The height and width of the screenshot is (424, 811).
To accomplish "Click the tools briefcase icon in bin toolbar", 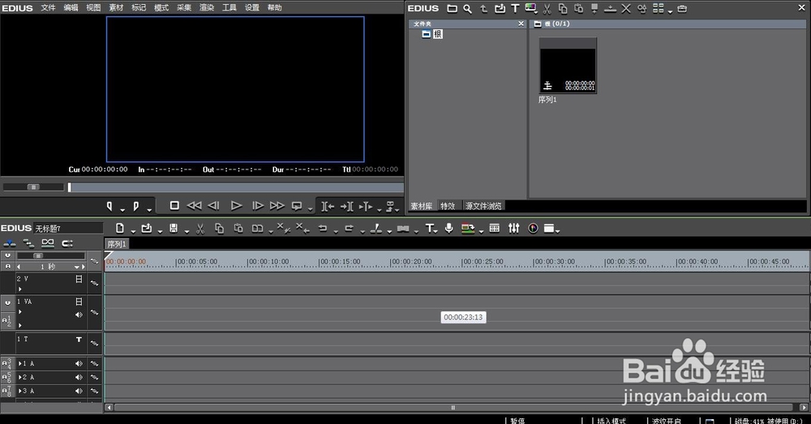I will tap(682, 8).
